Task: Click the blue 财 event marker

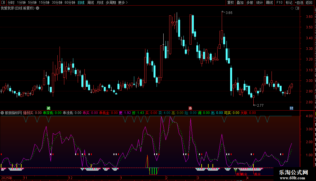Action: click(x=291, y=108)
